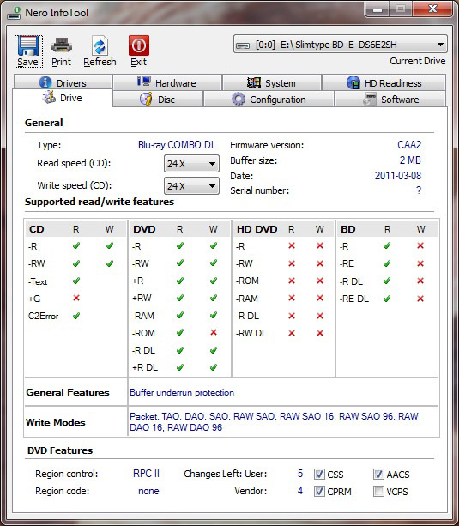Click the drive icon in drive selector

click(243, 45)
